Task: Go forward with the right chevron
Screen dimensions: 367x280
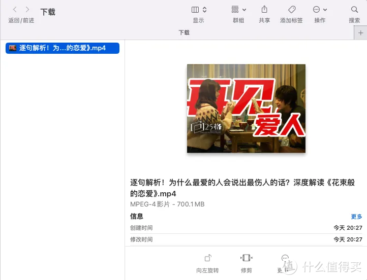Action: click(27, 9)
